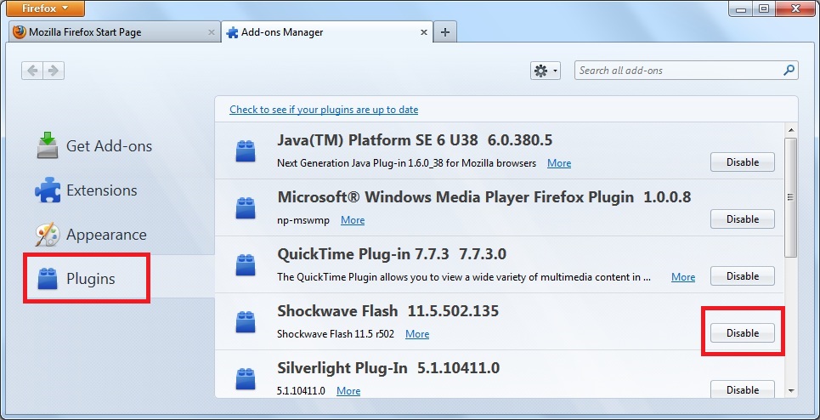The image size is (820, 420).
Task: Click the Plugins blue brick icon in sidebar
Action: click(48, 278)
